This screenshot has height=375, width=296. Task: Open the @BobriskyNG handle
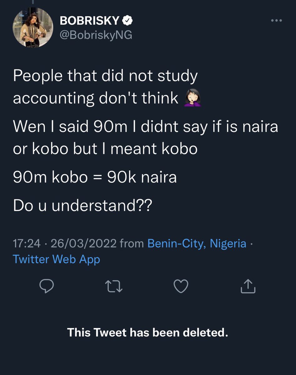coord(96,35)
